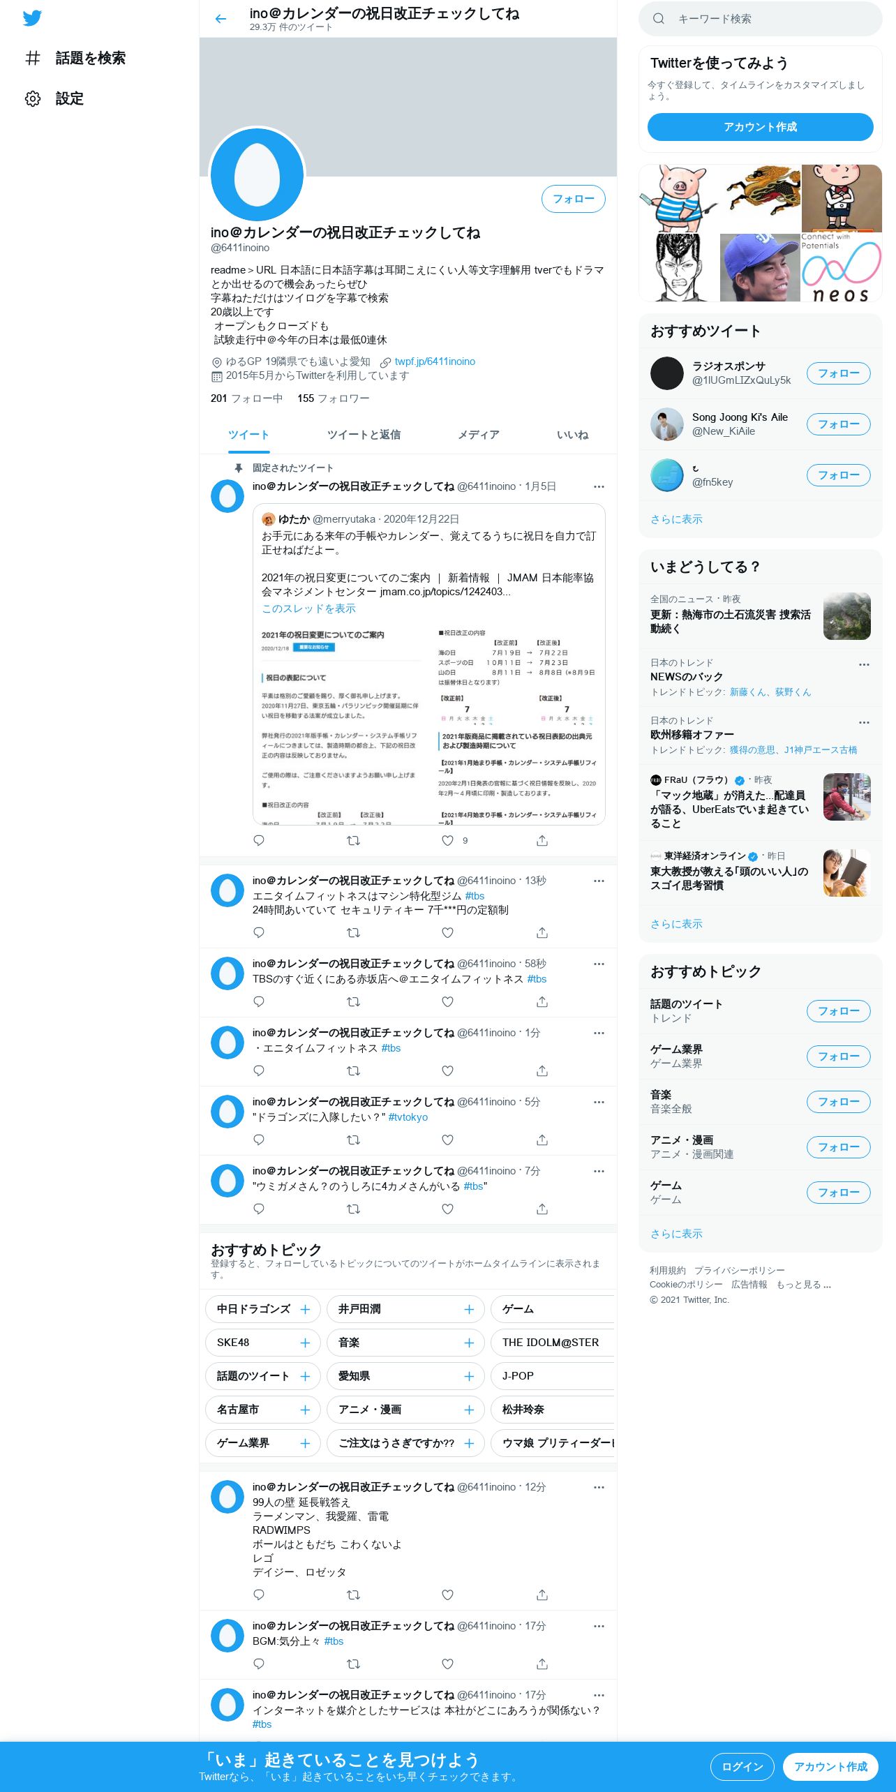Share the 7分 ウミガメ tweet

pyautogui.click(x=542, y=1209)
